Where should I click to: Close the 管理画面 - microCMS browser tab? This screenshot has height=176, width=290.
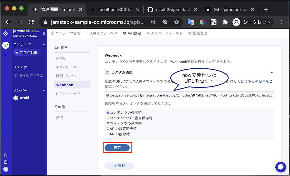(80, 10)
